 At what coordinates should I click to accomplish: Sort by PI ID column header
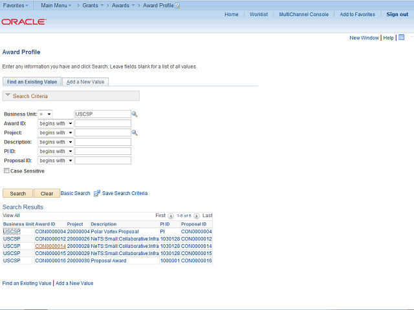coord(165,224)
